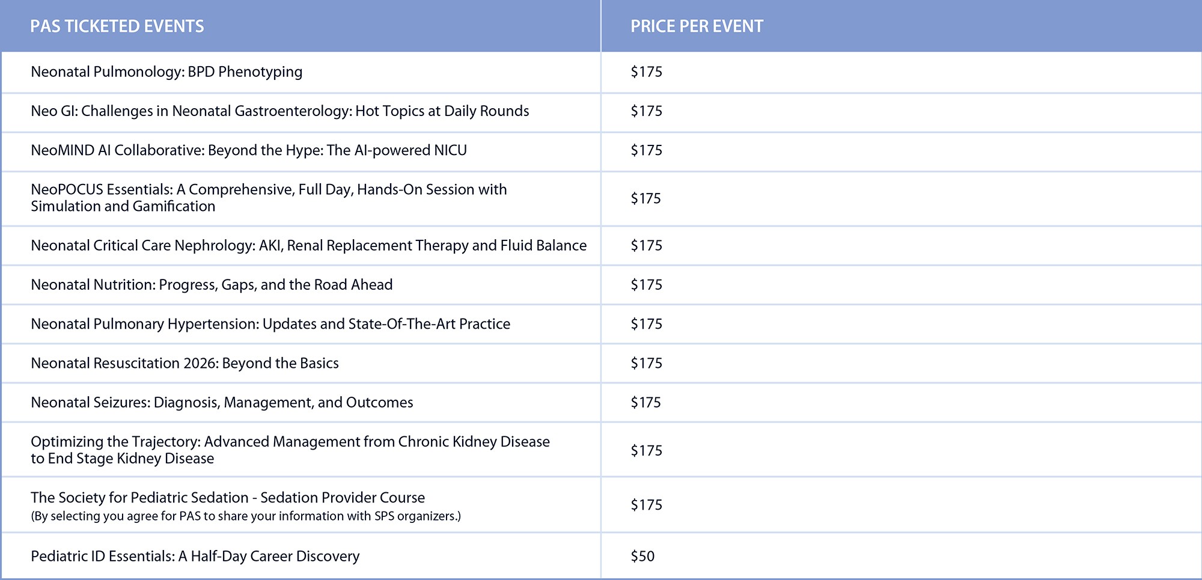Click the $175 price for BPD Phenotyping

(x=646, y=72)
